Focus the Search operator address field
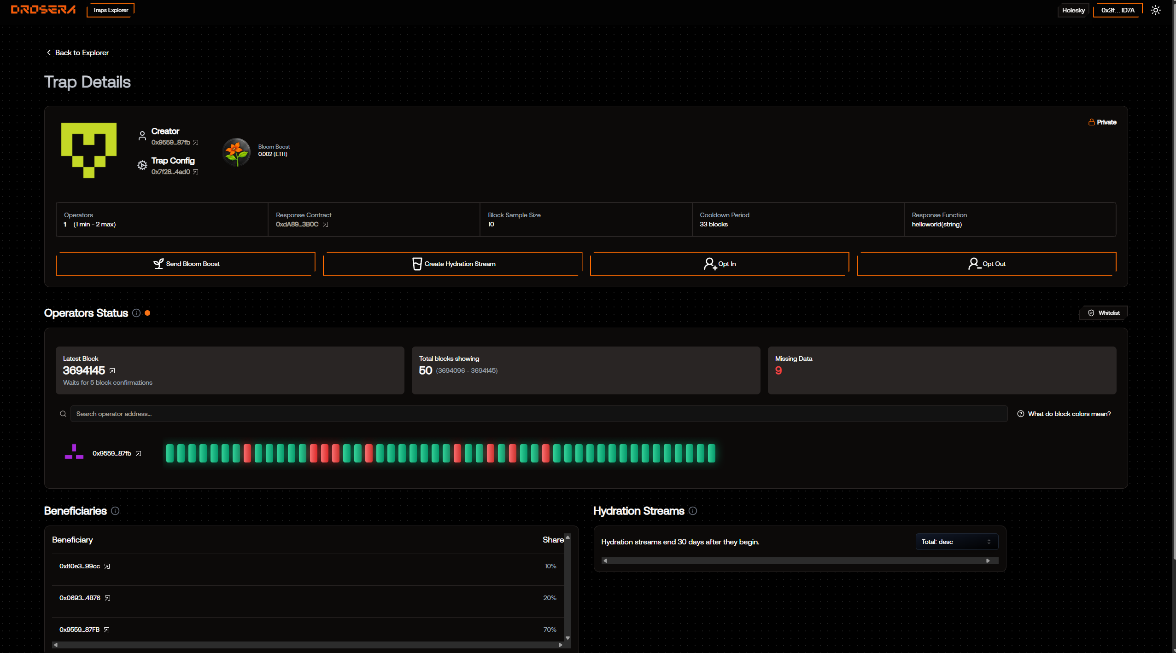 (538, 414)
